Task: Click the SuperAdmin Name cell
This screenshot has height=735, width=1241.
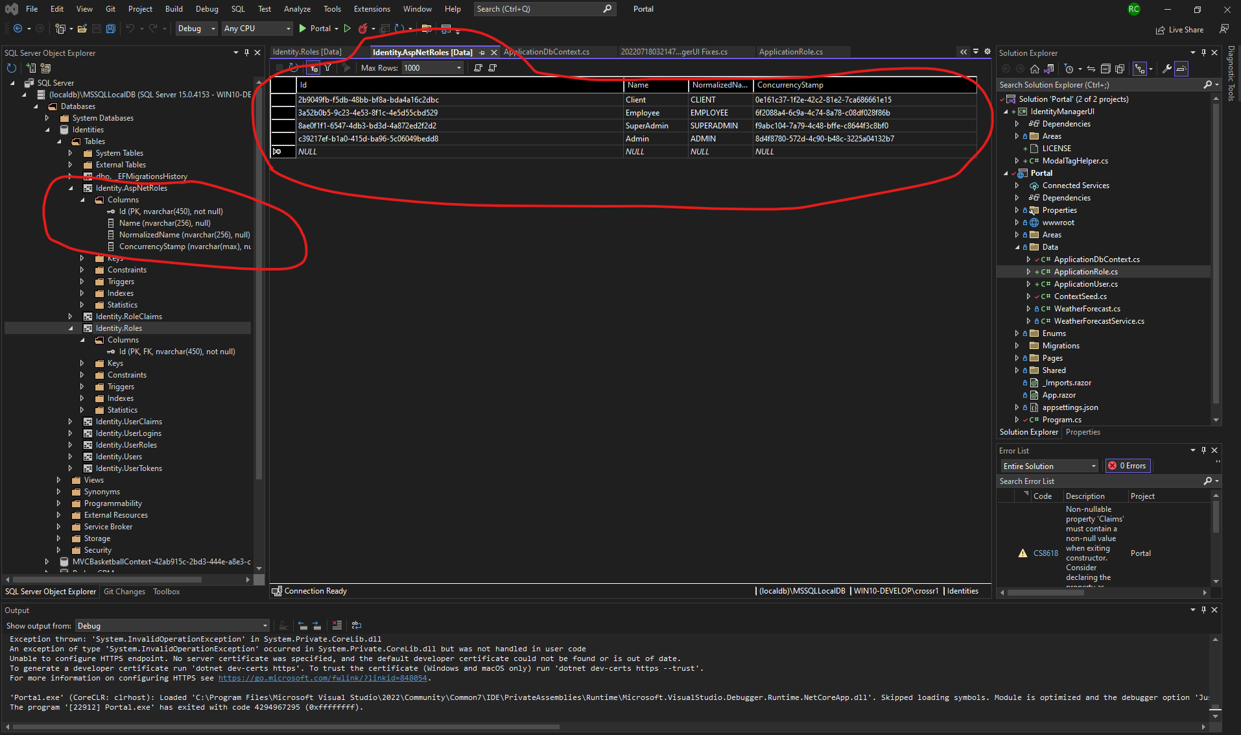Action: click(x=656, y=126)
